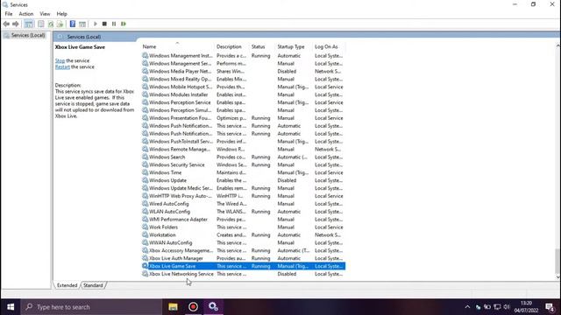Click the Pause Service icon

[x=114, y=24]
